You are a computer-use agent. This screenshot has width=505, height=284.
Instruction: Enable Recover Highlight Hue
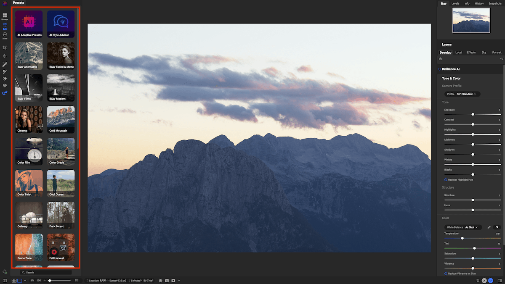(x=447, y=179)
